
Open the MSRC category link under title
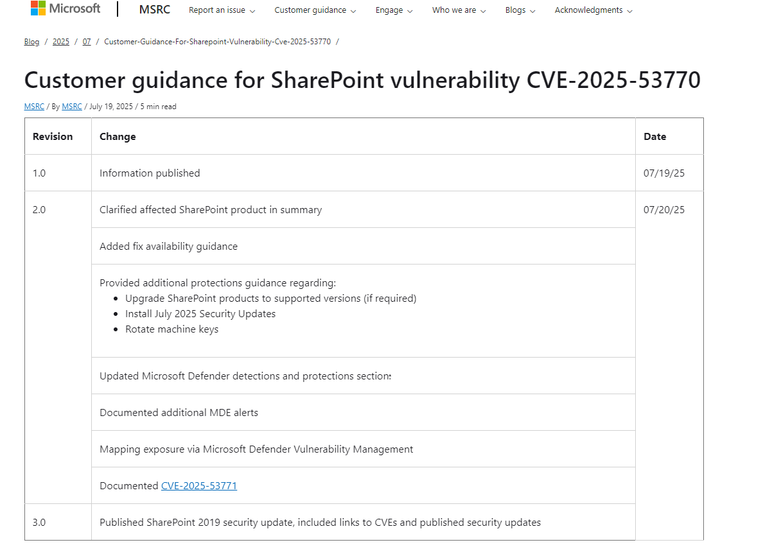coord(34,107)
